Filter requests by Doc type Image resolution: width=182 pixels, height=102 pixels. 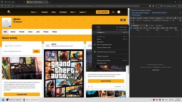click(141, 28)
